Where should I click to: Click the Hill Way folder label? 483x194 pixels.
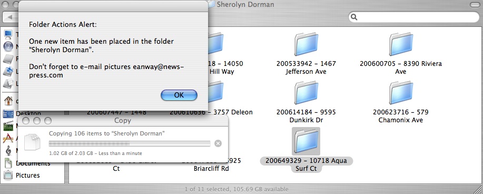point(222,72)
